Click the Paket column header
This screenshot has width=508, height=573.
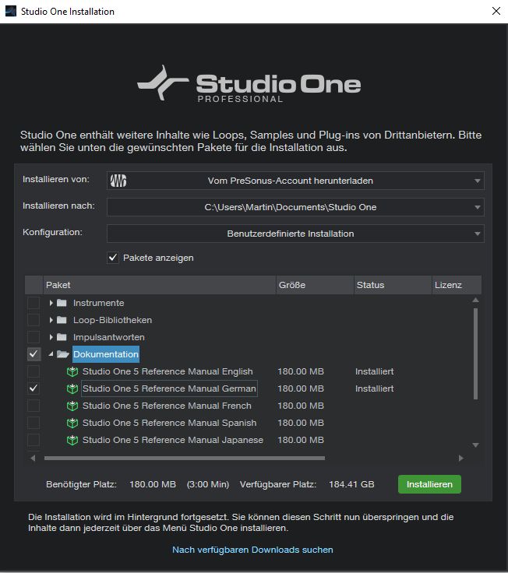coord(160,285)
